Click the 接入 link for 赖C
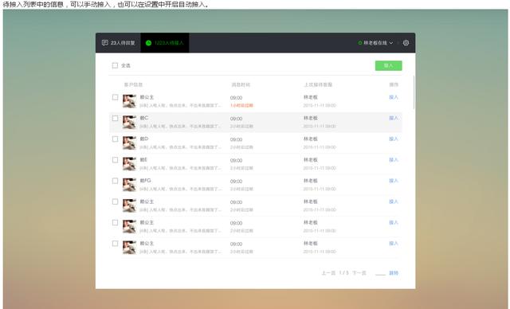Viewport: 510px width, 309px height. (394, 118)
